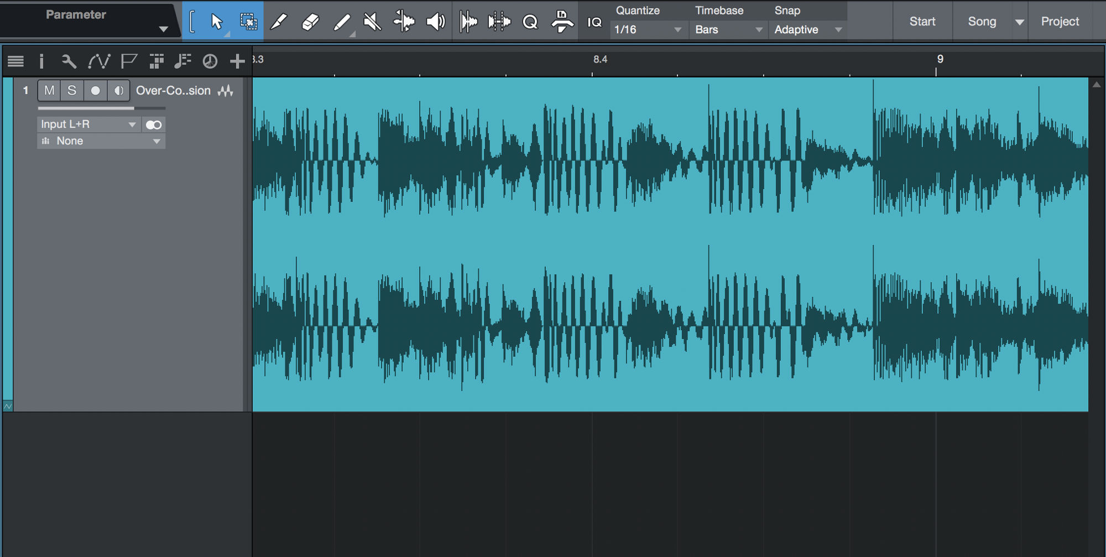Viewport: 1106px width, 557px height.
Task: Mute the Over-Co..sion track
Action: click(x=49, y=90)
